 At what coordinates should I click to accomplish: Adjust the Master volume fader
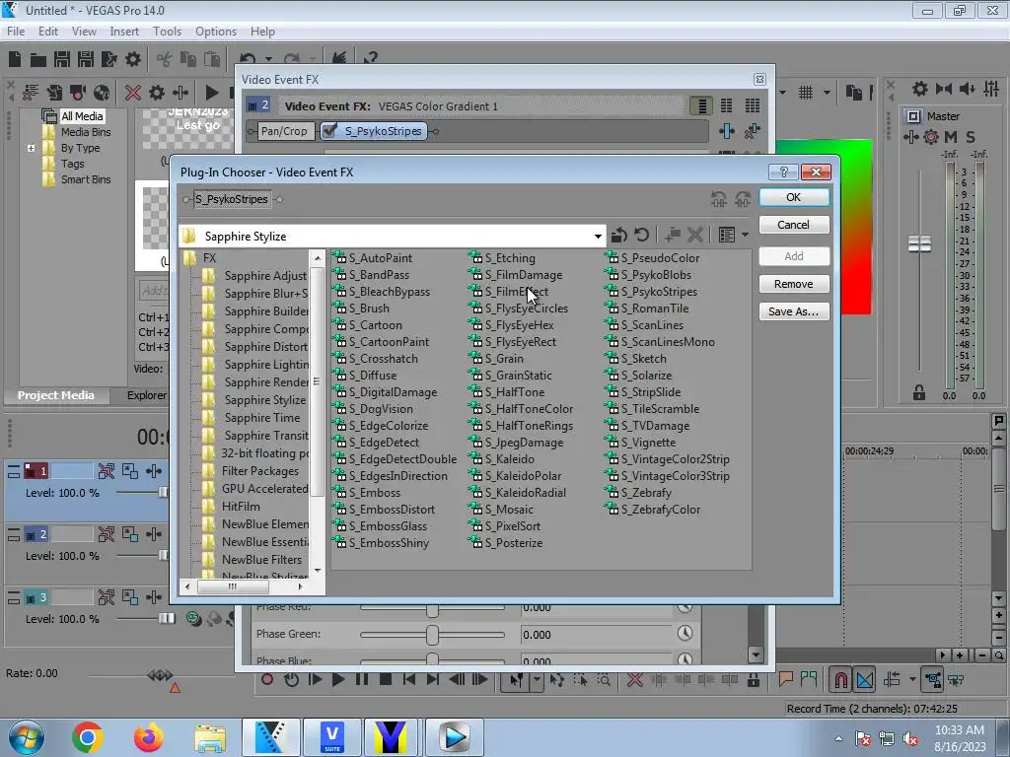(919, 244)
